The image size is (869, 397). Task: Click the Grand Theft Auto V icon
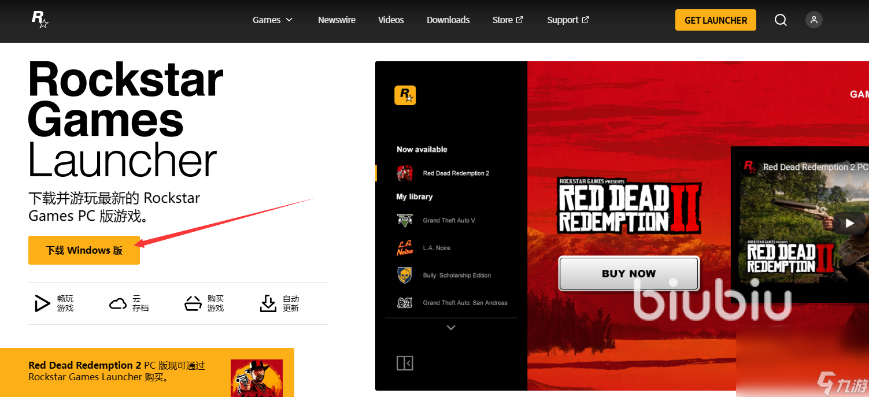pyautogui.click(x=405, y=220)
